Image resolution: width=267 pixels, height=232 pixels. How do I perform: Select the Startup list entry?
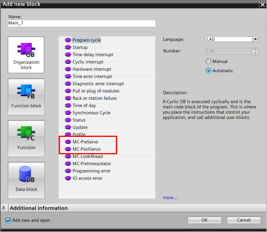tap(107, 47)
